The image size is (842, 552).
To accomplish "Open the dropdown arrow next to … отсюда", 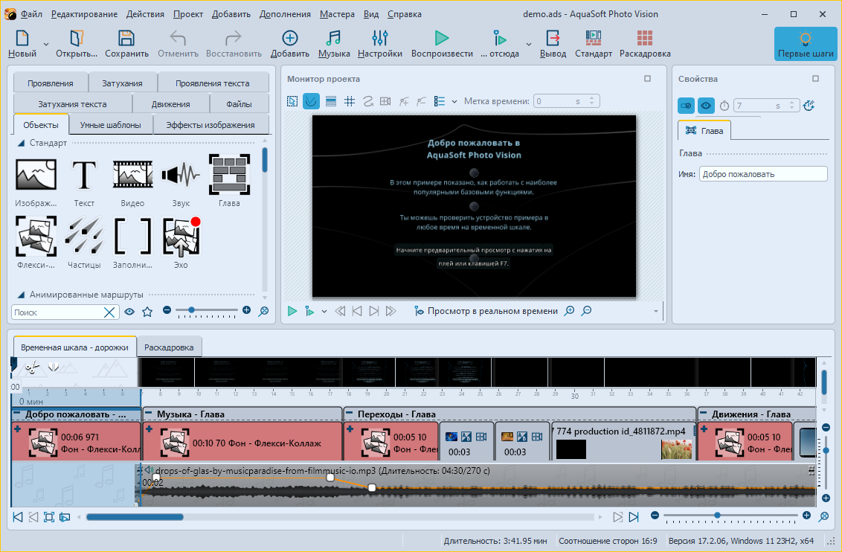I will (528, 45).
